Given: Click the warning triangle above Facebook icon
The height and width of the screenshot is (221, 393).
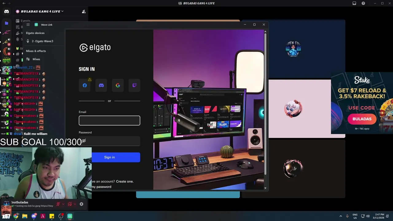Looking at the screenshot, I should [90, 79].
